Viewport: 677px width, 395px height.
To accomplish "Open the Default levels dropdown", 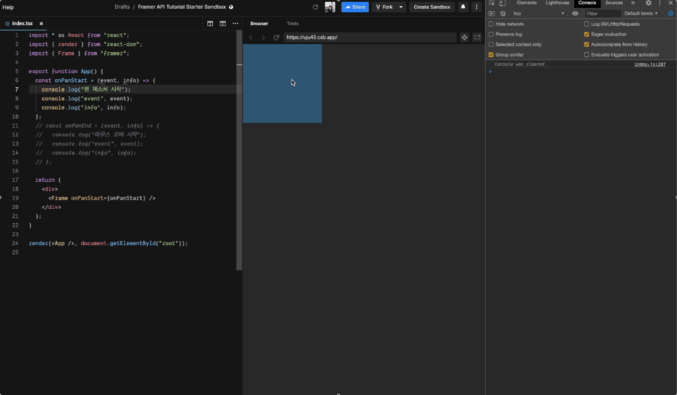I will (641, 14).
